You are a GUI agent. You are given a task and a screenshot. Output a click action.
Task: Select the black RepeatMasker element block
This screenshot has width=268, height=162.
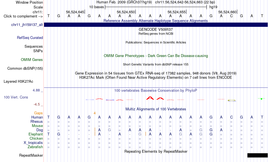click(257, 155)
